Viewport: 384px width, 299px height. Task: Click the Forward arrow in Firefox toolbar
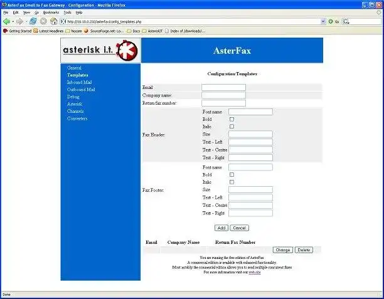19,21
